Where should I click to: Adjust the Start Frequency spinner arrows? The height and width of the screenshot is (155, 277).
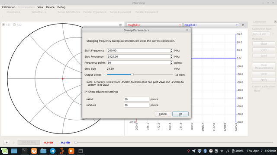tap(171, 51)
